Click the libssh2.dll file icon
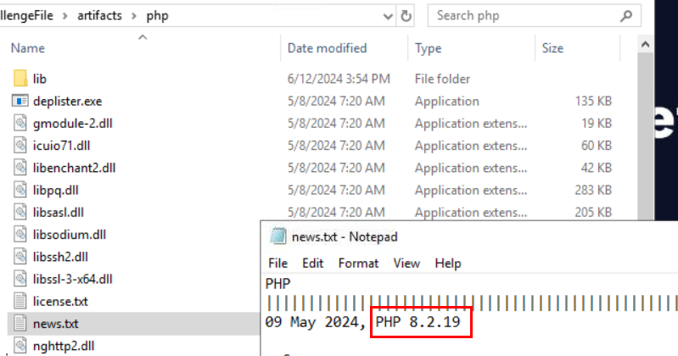 [20, 257]
